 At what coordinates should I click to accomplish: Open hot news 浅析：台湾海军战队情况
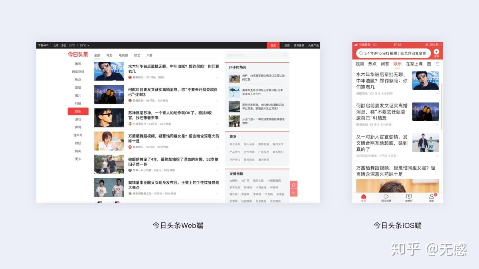pos(263,77)
